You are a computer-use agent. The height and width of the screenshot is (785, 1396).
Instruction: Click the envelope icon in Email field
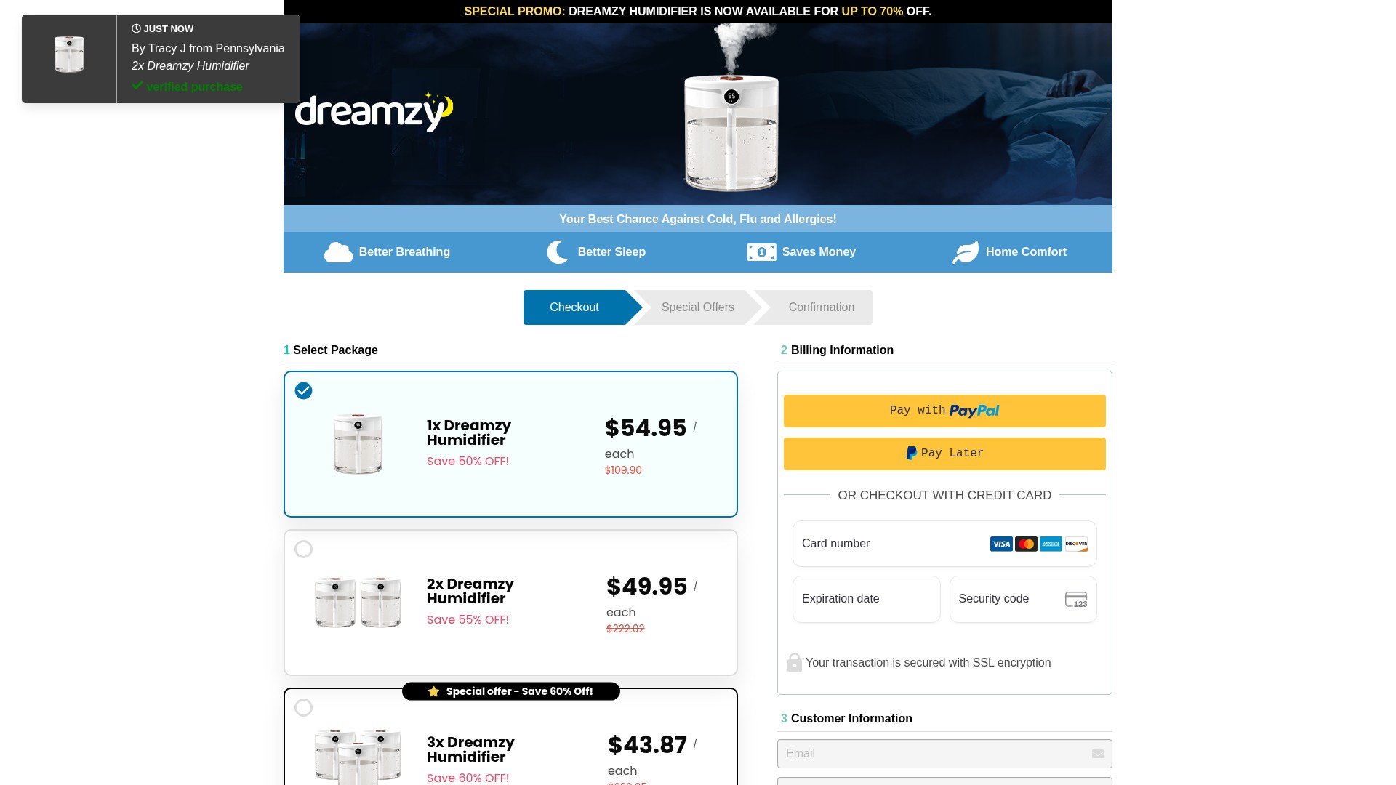click(x=1098, y=754)
